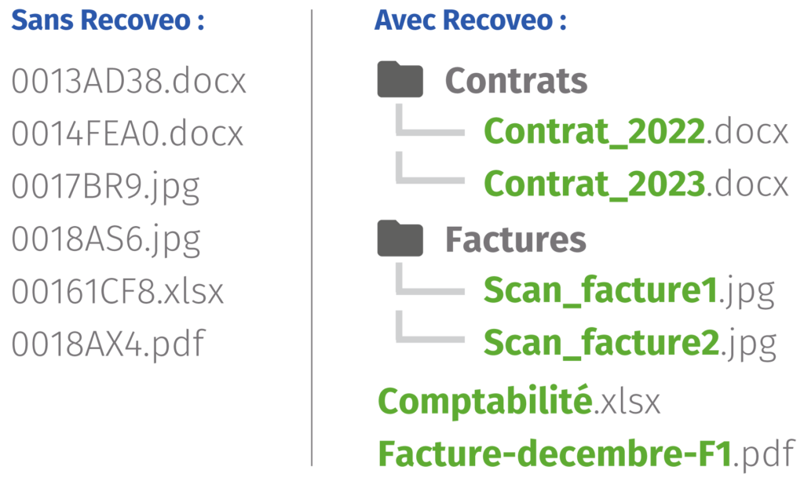Choose the 00161CF8.xlsx entry

click(x=118, y=291)
